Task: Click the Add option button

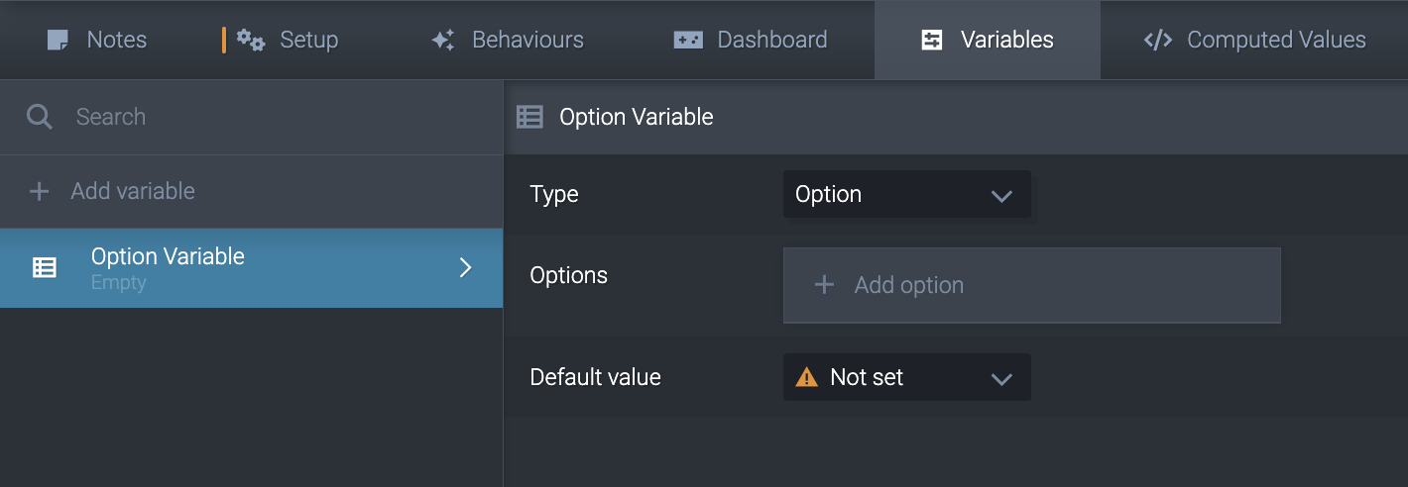Action: click(1031, 285)
